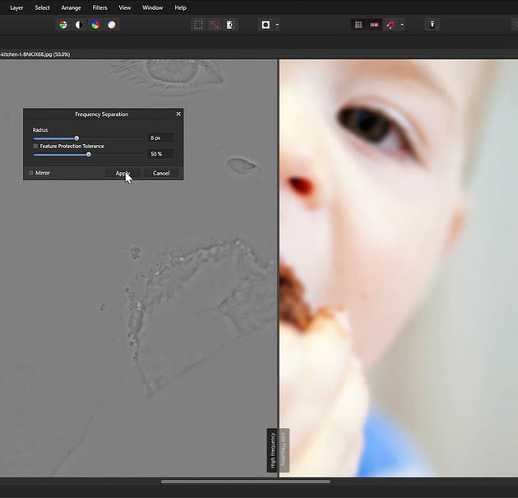Click the Radius label text
This screenshot has width=518, height=498.
(x=40, y=130)
